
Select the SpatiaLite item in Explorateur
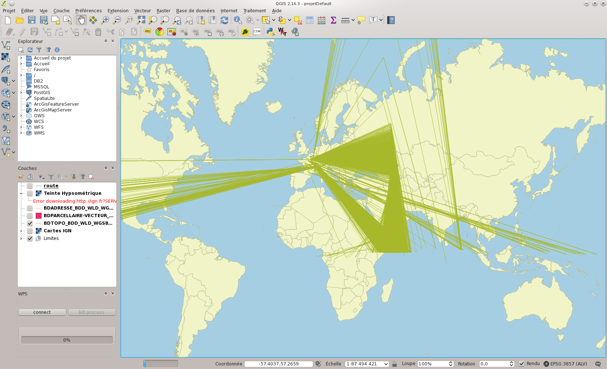tap(44, 98)
